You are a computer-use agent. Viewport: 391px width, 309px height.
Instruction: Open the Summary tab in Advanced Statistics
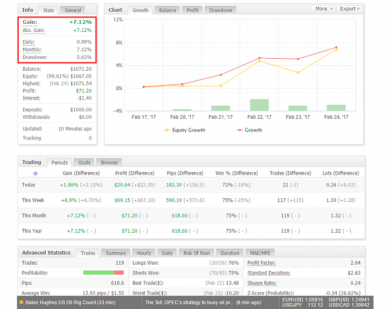(x=116, y=253)
